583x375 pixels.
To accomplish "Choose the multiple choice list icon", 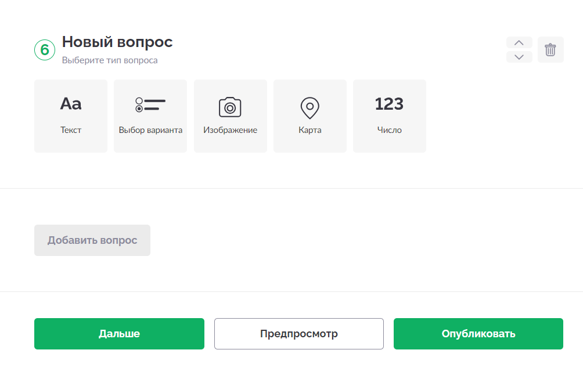I will click(150, 104).
